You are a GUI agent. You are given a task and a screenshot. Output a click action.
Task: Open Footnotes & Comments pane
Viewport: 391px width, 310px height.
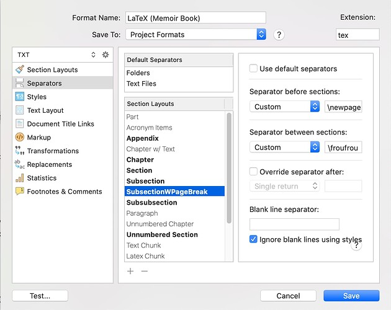click(63, 192)
